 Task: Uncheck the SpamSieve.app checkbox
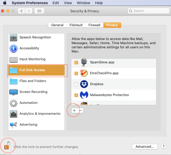[76, 63]
